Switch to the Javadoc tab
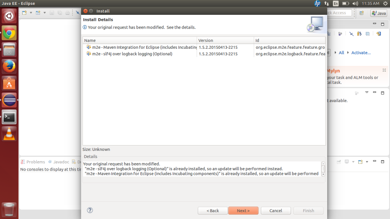The height and width of the screenshot is (219, 390). pyautogui.click(x=59, y=162)
